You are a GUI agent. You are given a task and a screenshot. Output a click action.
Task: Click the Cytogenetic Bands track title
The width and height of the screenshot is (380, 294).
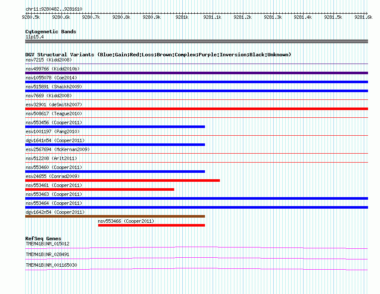tap(51, 32)
